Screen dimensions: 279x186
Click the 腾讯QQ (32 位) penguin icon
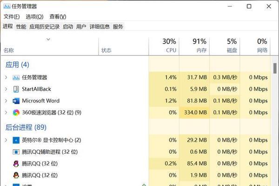16,163
